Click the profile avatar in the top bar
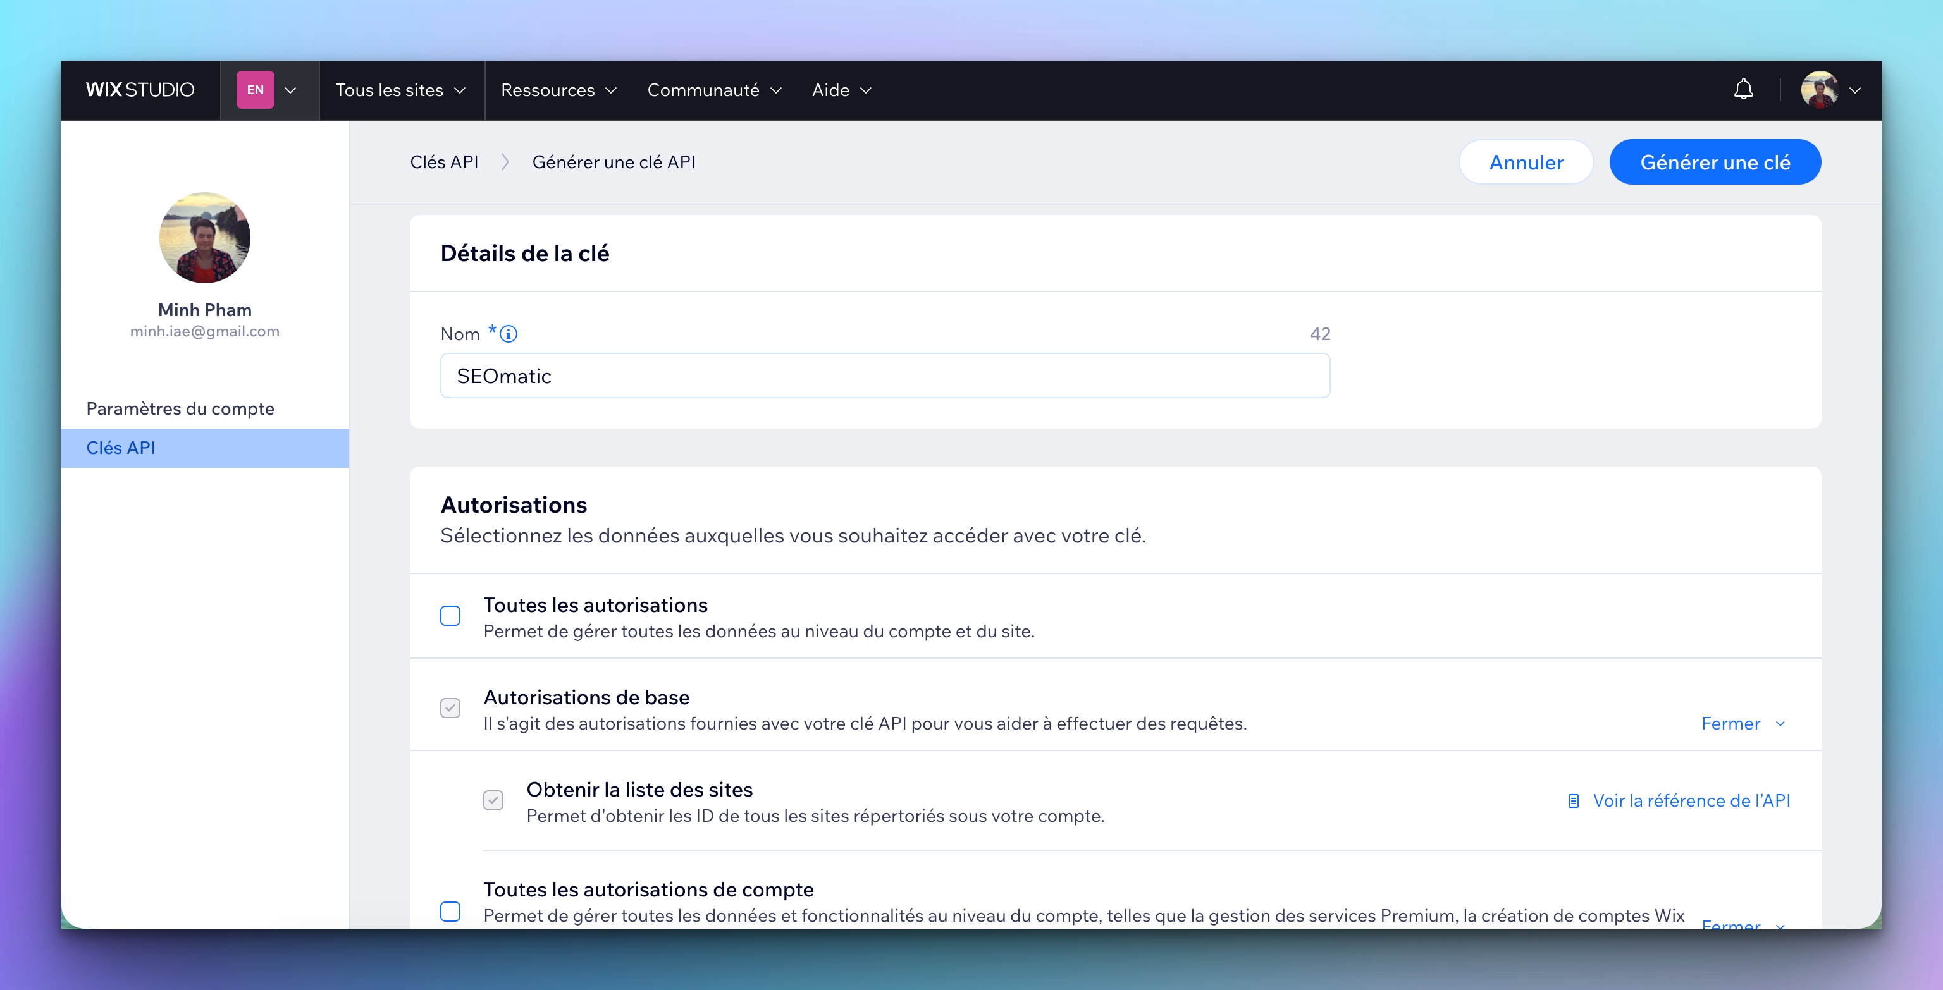The image size is (1943, 990). [x=1819, y=90]
